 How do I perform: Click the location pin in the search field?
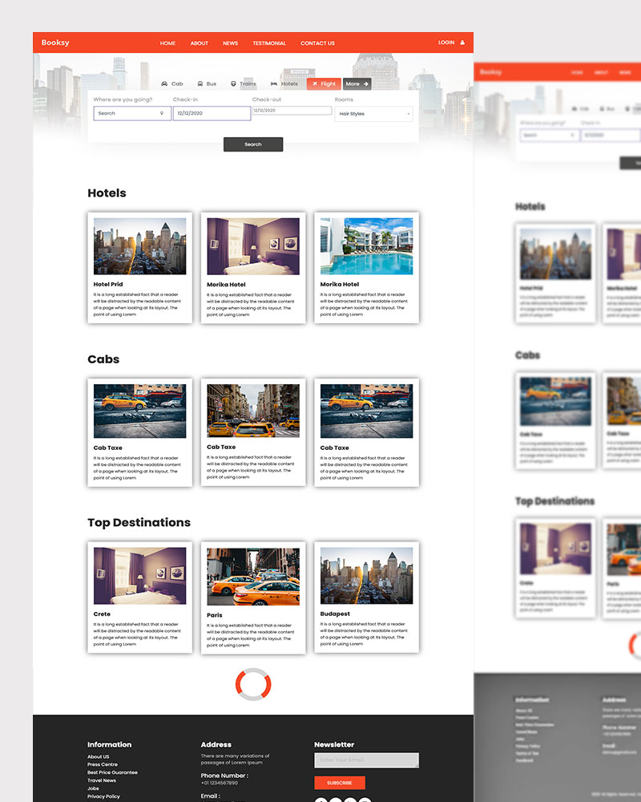click(160, 112)
